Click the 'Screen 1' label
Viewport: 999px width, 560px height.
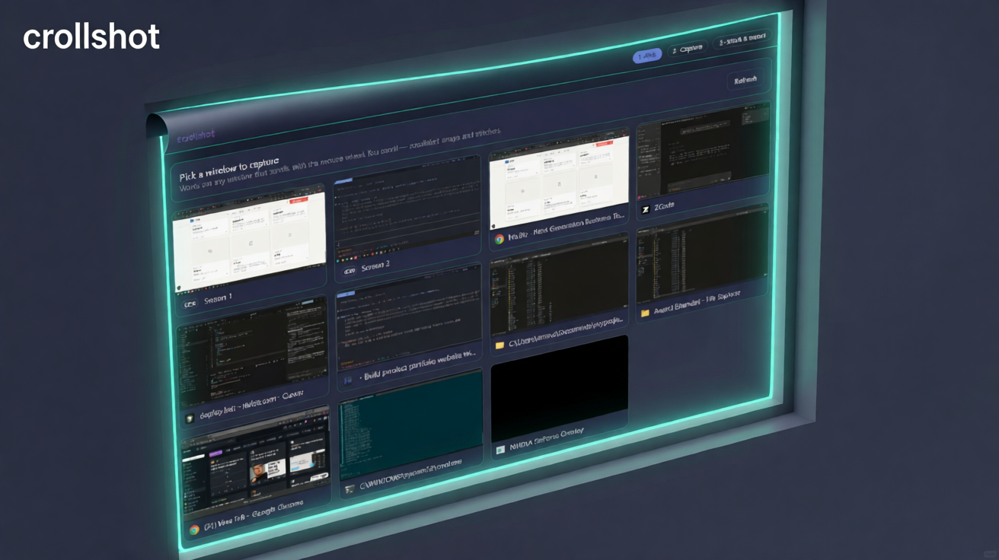[219, 299]
